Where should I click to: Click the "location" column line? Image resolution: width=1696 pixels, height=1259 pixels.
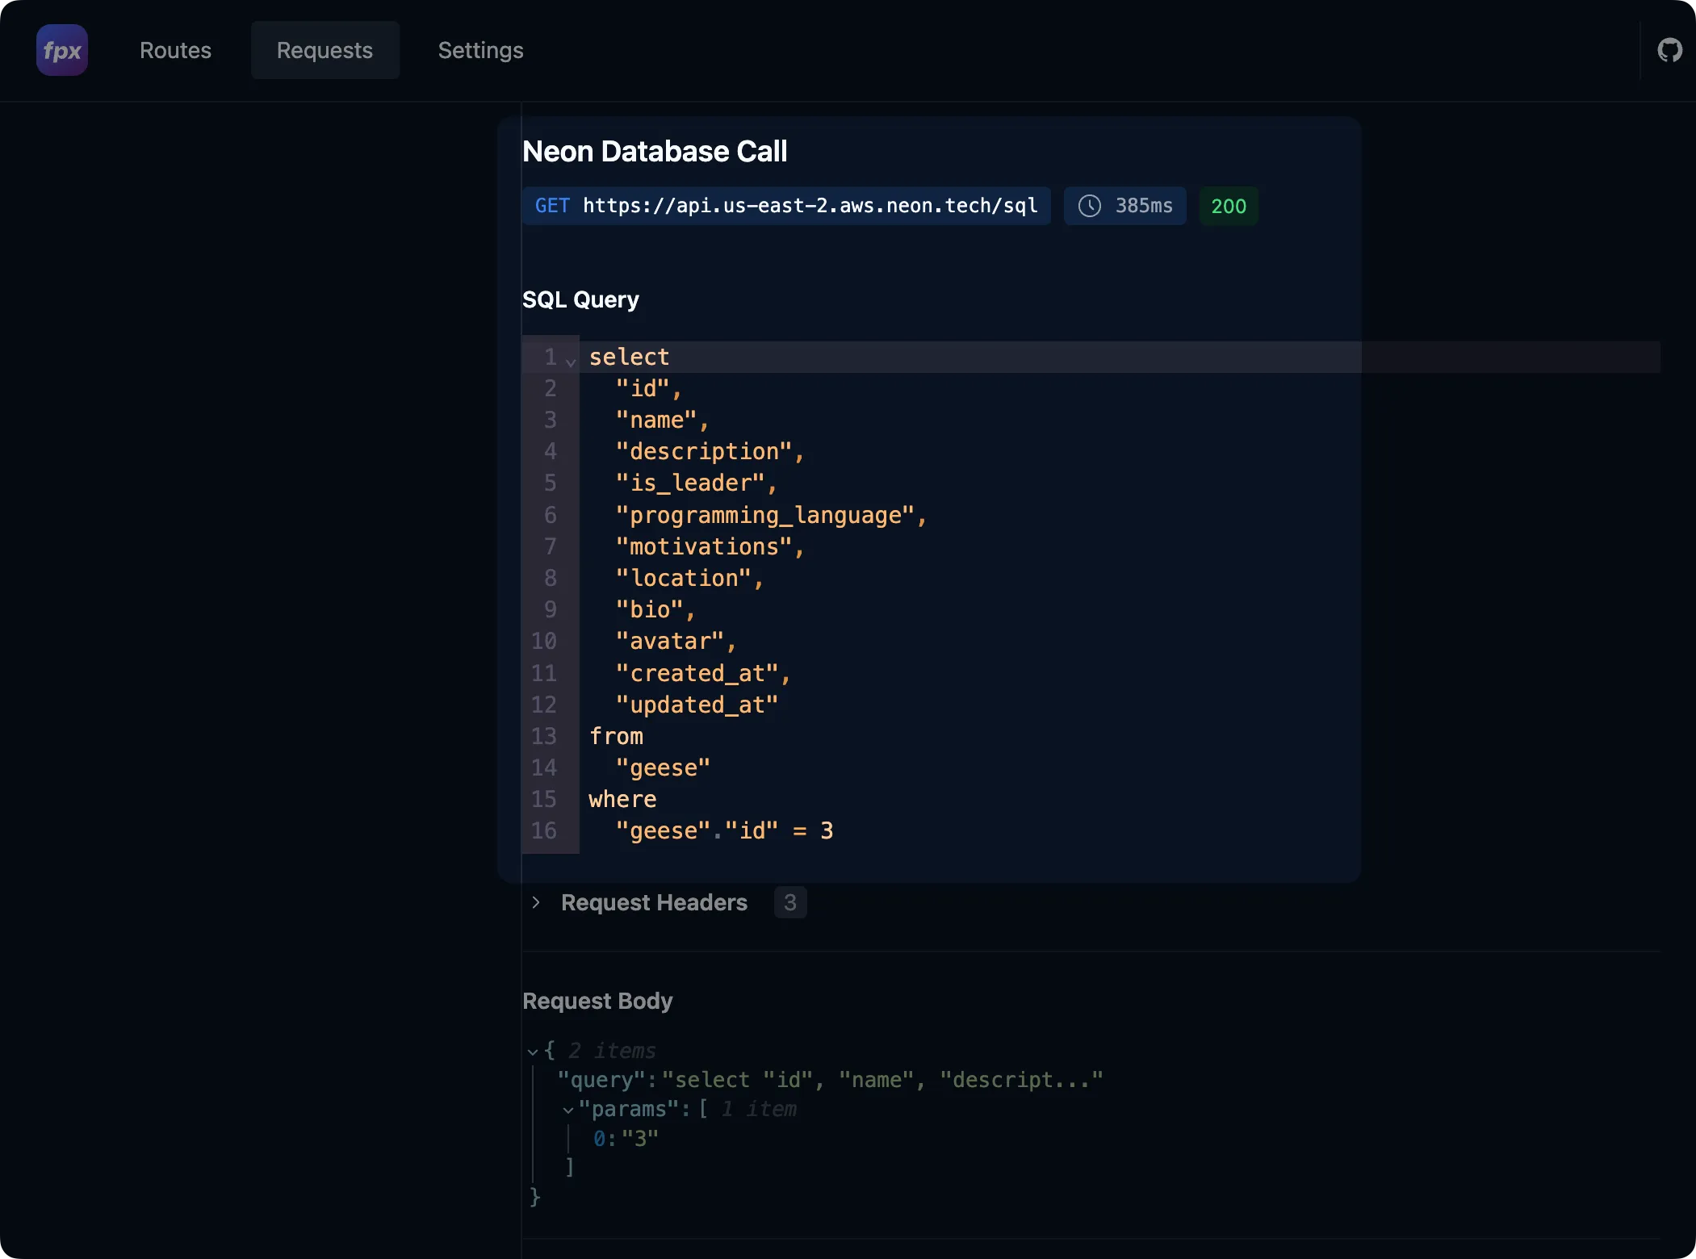[689, 578]
